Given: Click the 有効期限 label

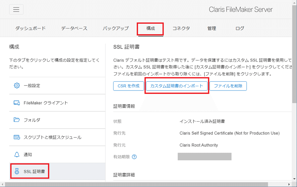Looking at the screenshot, I should (x=121, y=157).
